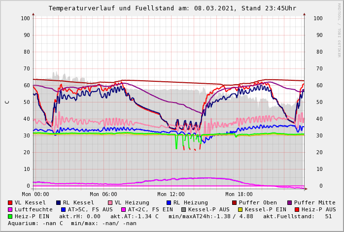
Task: Click the red VL Kessel legend swatch
Action: tap(10, 202)
